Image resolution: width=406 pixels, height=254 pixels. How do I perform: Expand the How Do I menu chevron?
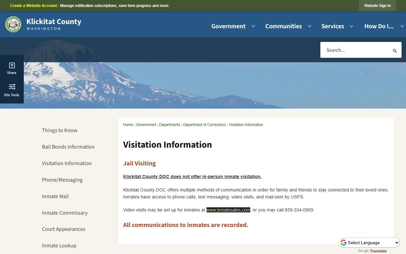pyautogui.click(x=402, y=26)
